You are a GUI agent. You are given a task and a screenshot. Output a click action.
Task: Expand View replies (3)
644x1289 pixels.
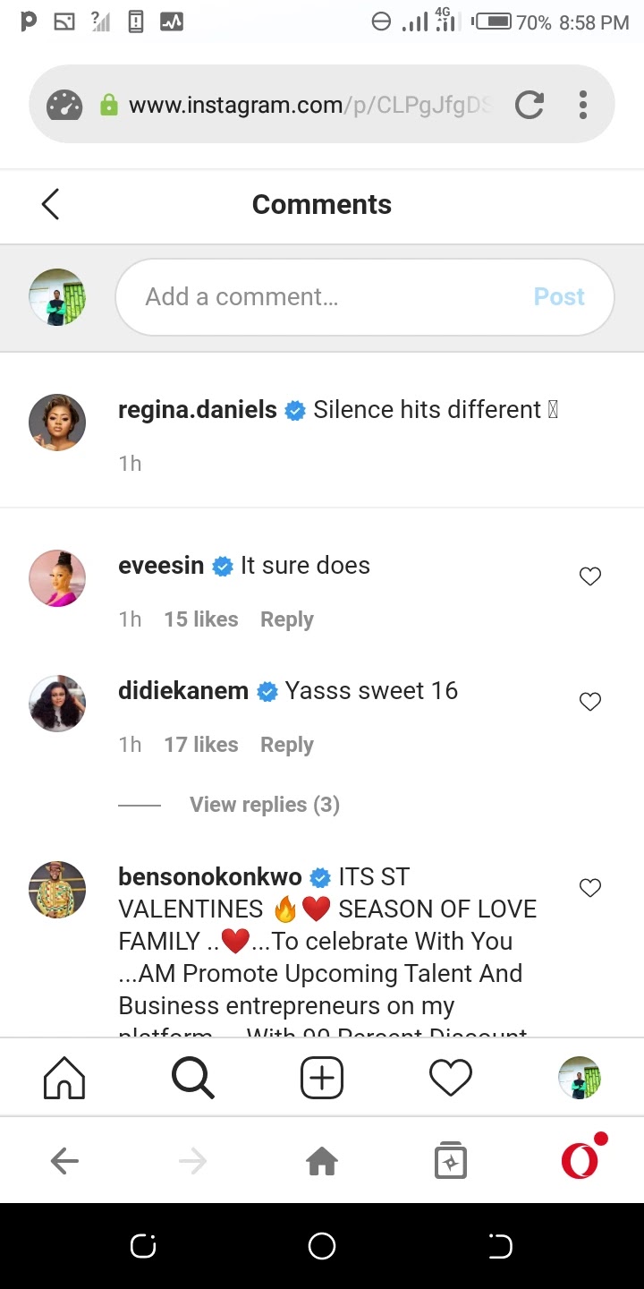(x=265, y=805)
